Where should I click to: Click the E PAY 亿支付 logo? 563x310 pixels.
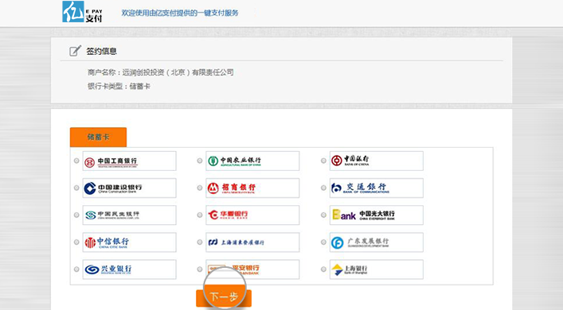coord(82,12)
